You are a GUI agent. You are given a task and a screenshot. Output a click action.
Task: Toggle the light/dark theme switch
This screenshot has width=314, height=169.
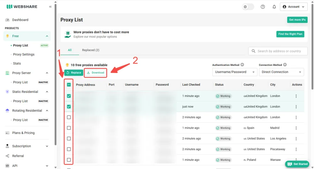pos(248,7)
